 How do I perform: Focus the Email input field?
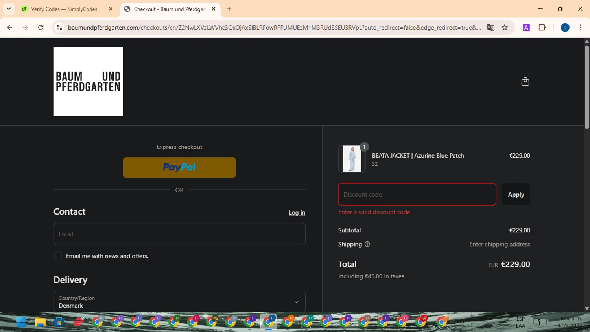(179, 234)
